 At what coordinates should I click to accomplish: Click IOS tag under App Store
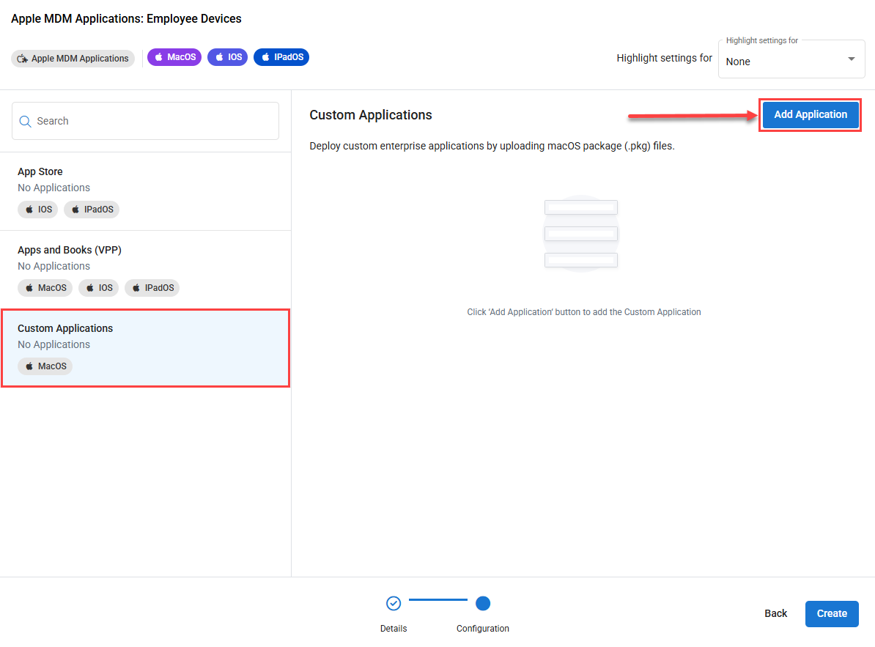[38, 209]
